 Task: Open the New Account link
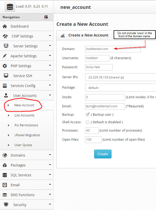[x=24, y=105]
